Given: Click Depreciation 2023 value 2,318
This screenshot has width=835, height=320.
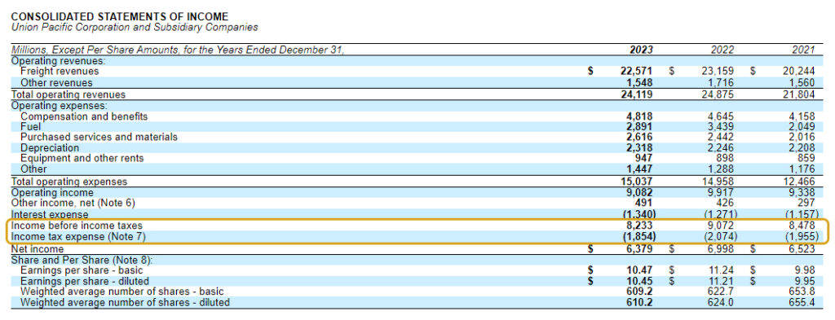Looking at the screenshot, I should [640, 147].
